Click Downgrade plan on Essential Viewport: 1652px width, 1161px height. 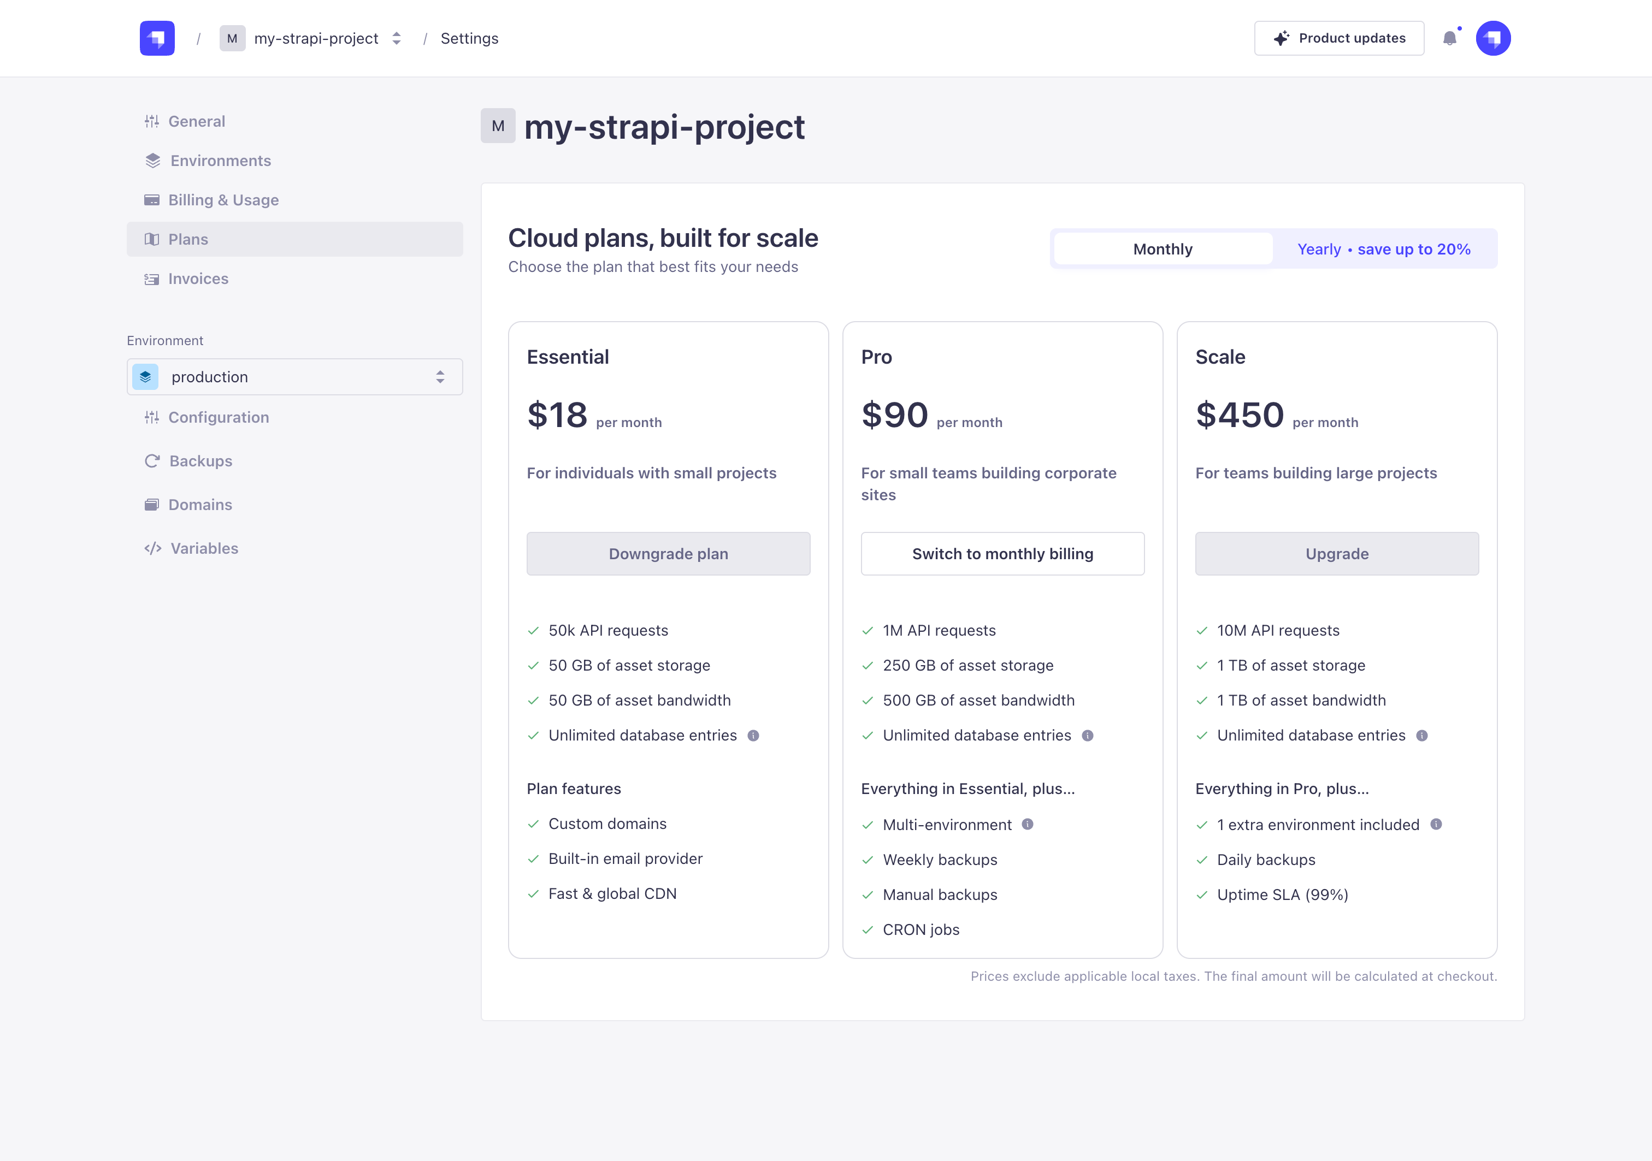[669, 554]
